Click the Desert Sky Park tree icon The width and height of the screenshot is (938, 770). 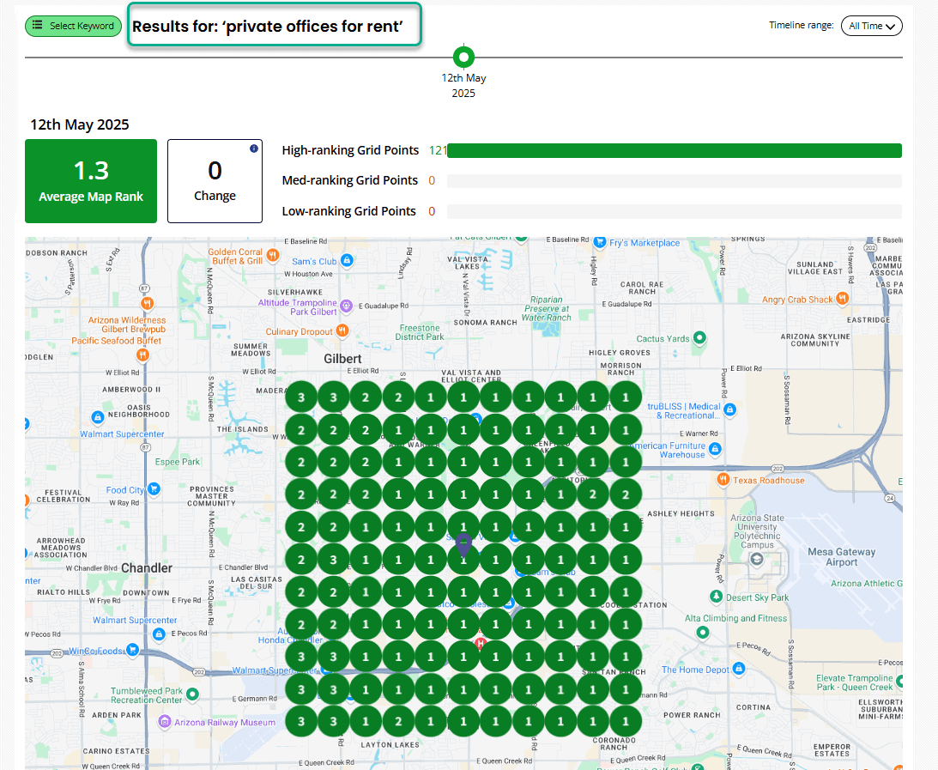pos(716,597)
